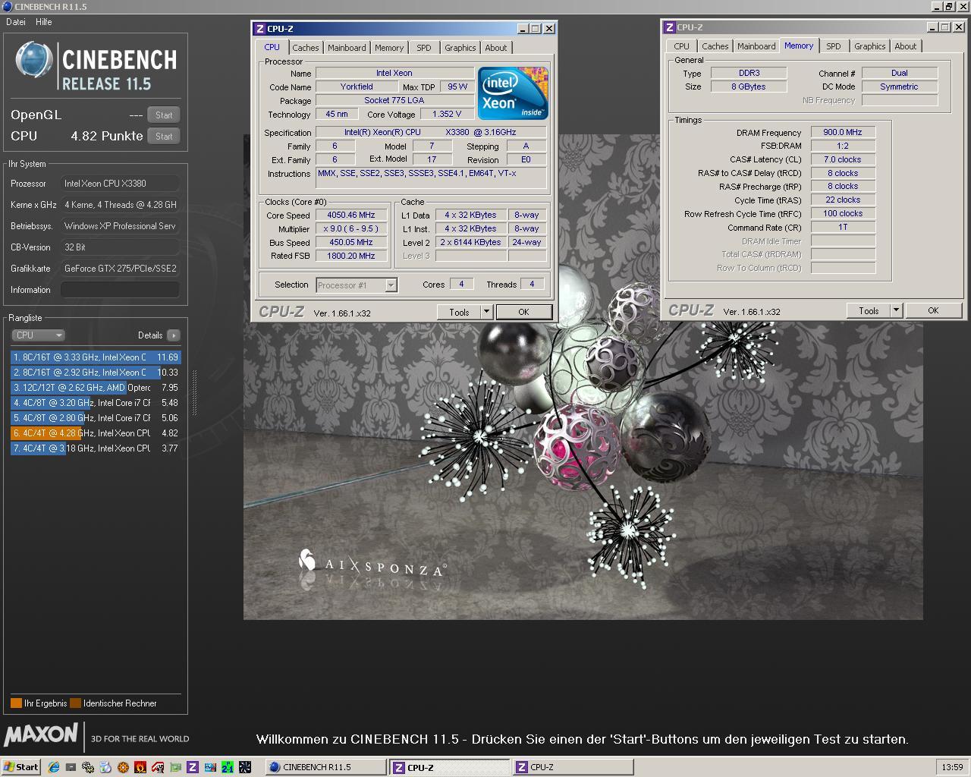This screenshot has height=777, width=971.
Task: Click the Intel Xeon inside logo
Action: [x=513, y=93]
